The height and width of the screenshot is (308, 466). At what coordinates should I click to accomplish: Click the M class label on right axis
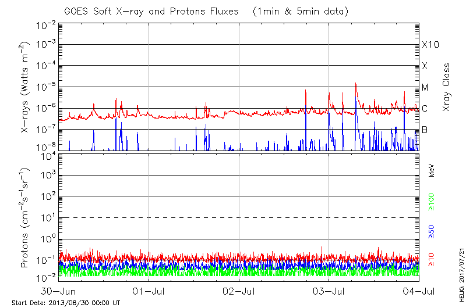pyautogui.click(x=425, y=87)
